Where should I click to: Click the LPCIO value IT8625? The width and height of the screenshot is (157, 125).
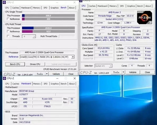click(47, 106)
